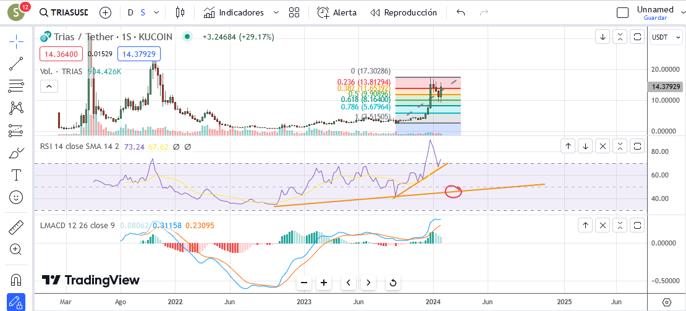Click the Trias / Tether symbol title
686x311 pixels.
[112, 37]
